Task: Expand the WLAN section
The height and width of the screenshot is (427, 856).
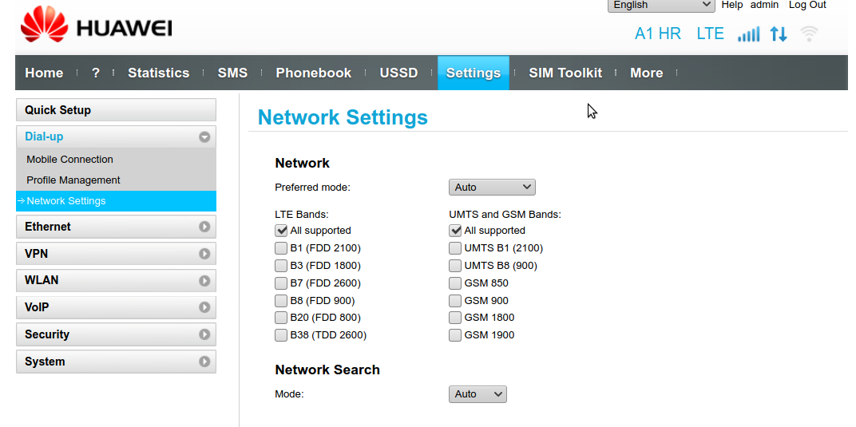Action: coord(117,280)
